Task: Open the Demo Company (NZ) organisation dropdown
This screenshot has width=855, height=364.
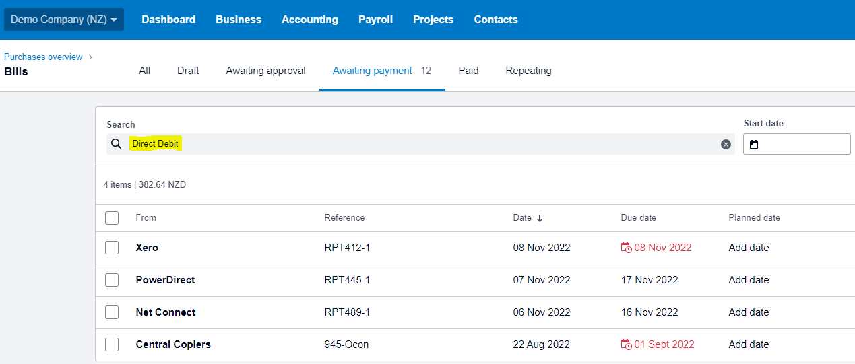Action: coord(64,20)
